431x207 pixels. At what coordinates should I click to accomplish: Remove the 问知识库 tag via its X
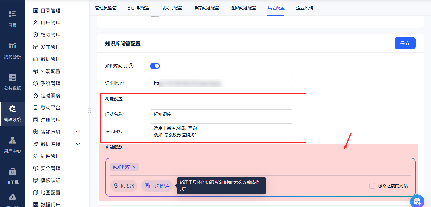click(x=134, y=167)
